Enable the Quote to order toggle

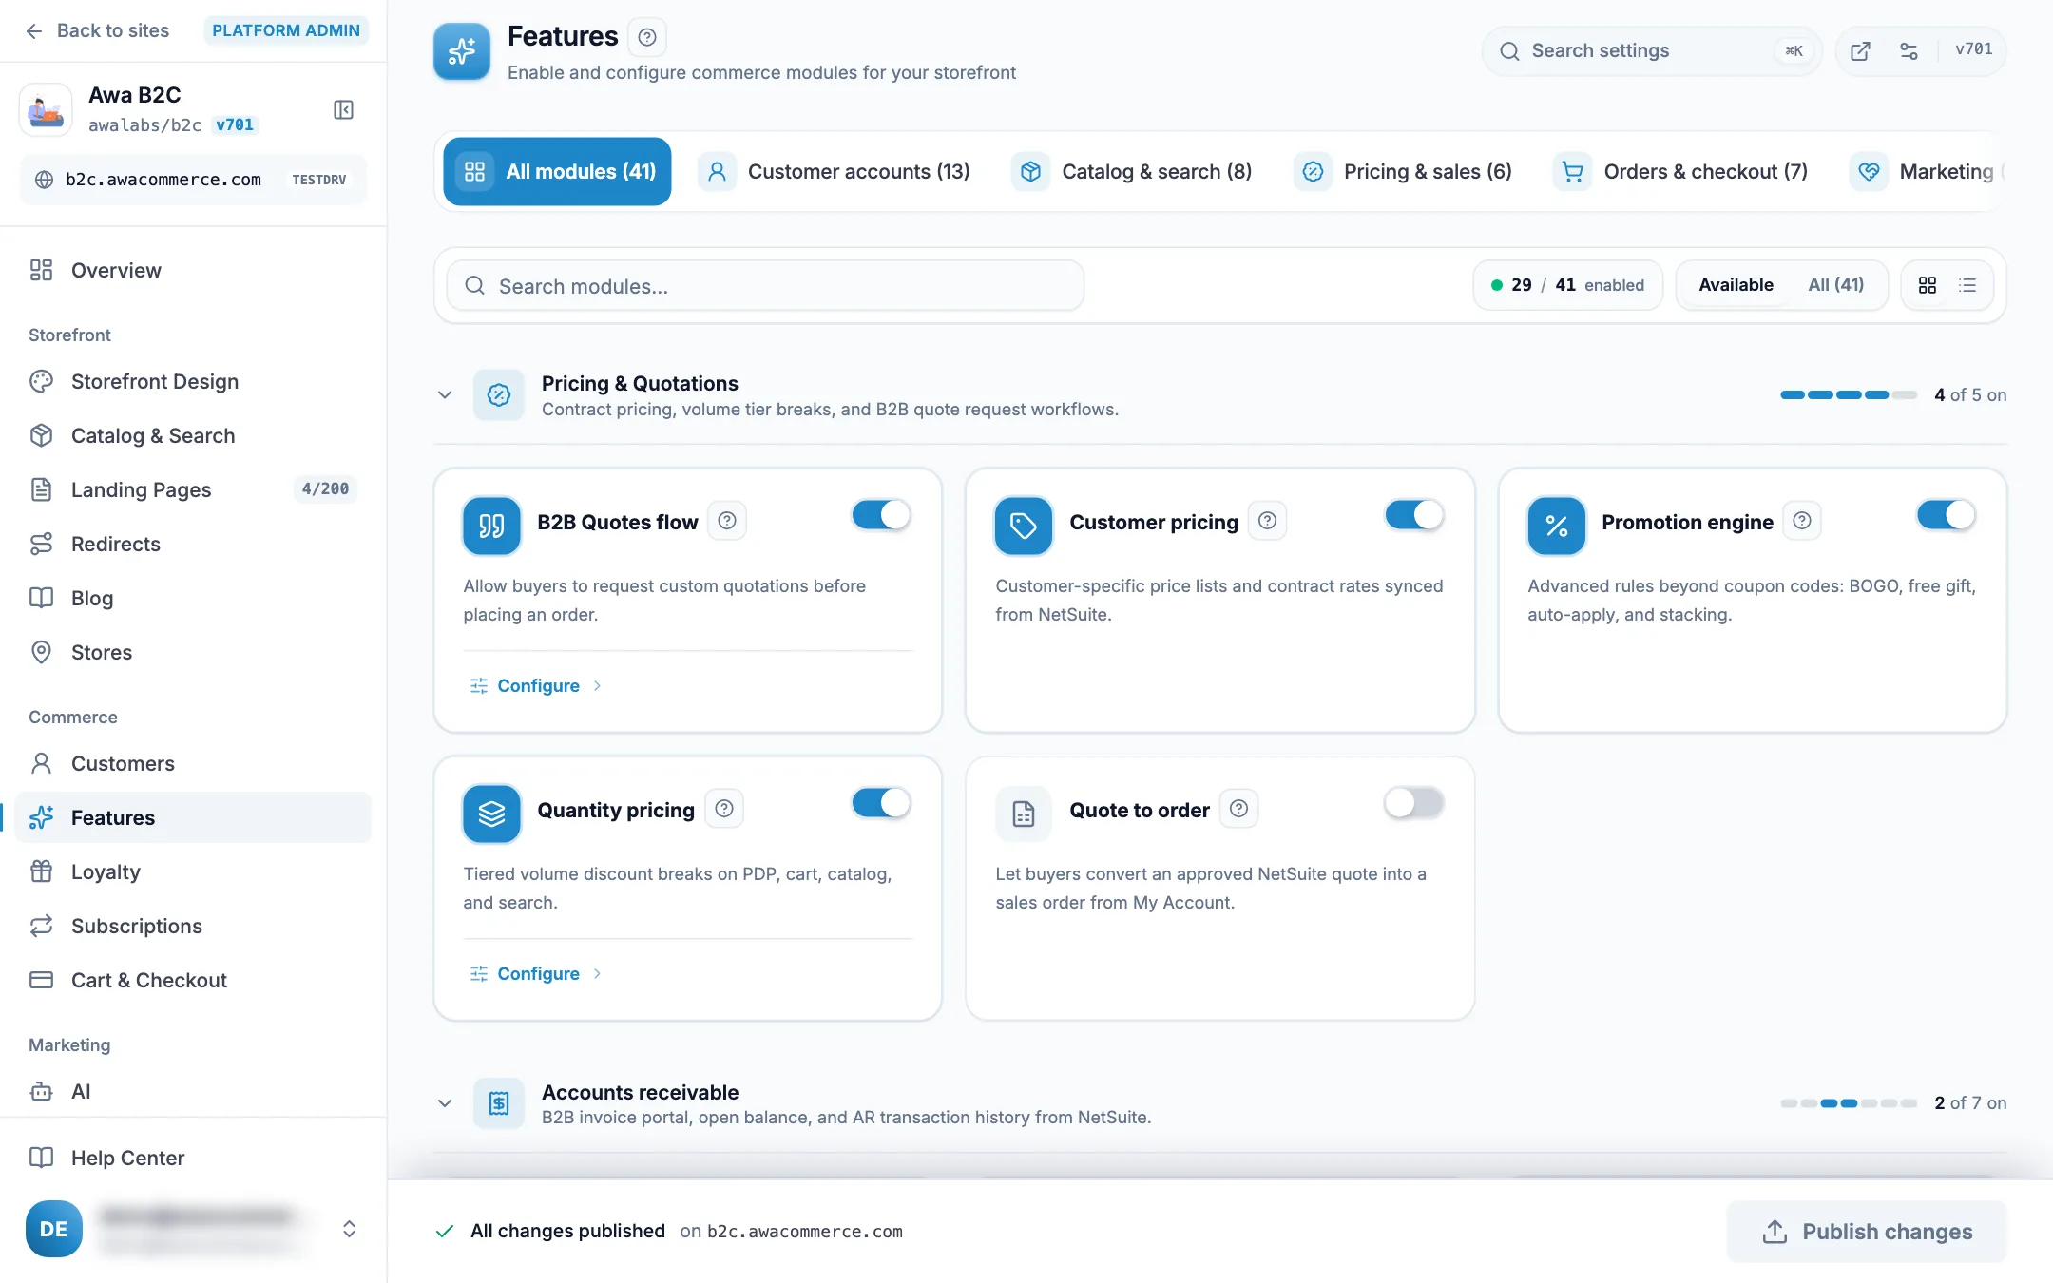(x=1414, y=803)
